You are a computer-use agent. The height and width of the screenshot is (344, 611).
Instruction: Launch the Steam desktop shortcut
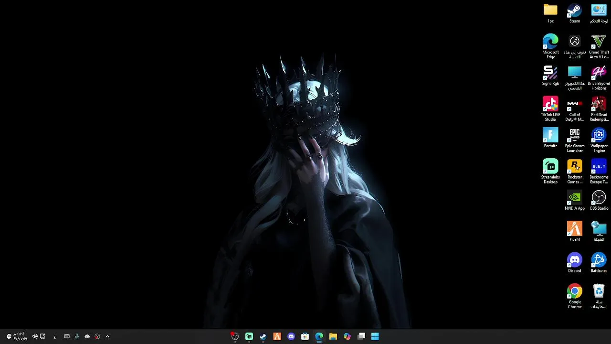pos(575,13)
